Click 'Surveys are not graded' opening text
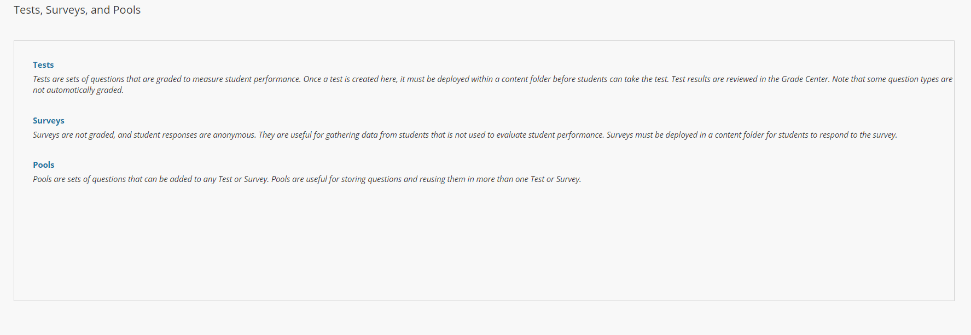The image size is (971, 335). pyautogui.click(x=74, y=135)
